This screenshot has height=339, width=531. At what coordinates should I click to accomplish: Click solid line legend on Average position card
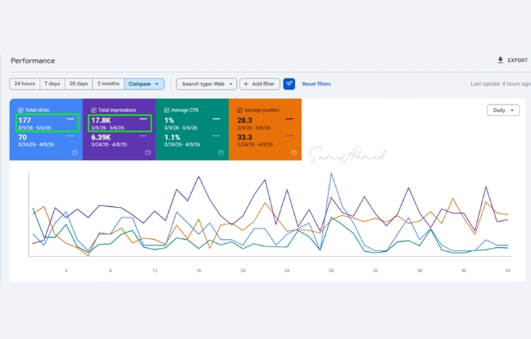point(289,118)
